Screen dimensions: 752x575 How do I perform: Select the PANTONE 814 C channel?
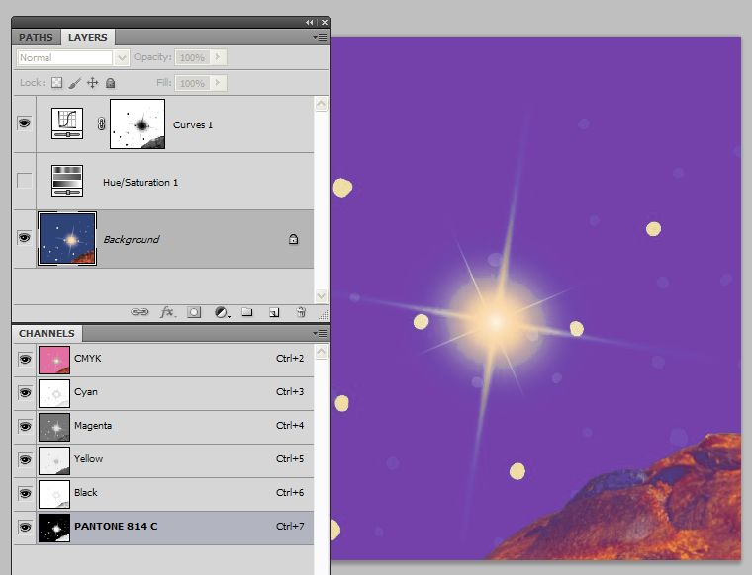tap(163, 528)
